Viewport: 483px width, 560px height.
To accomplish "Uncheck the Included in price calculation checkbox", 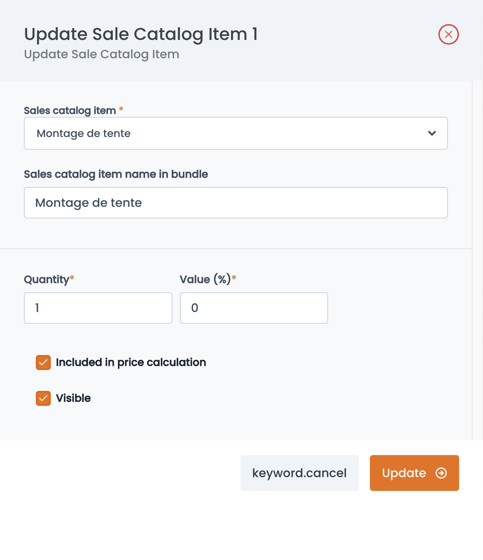I will point(43,363).
